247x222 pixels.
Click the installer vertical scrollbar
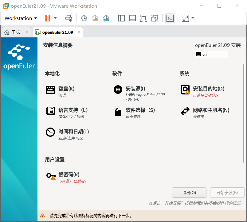click(244, 113)
